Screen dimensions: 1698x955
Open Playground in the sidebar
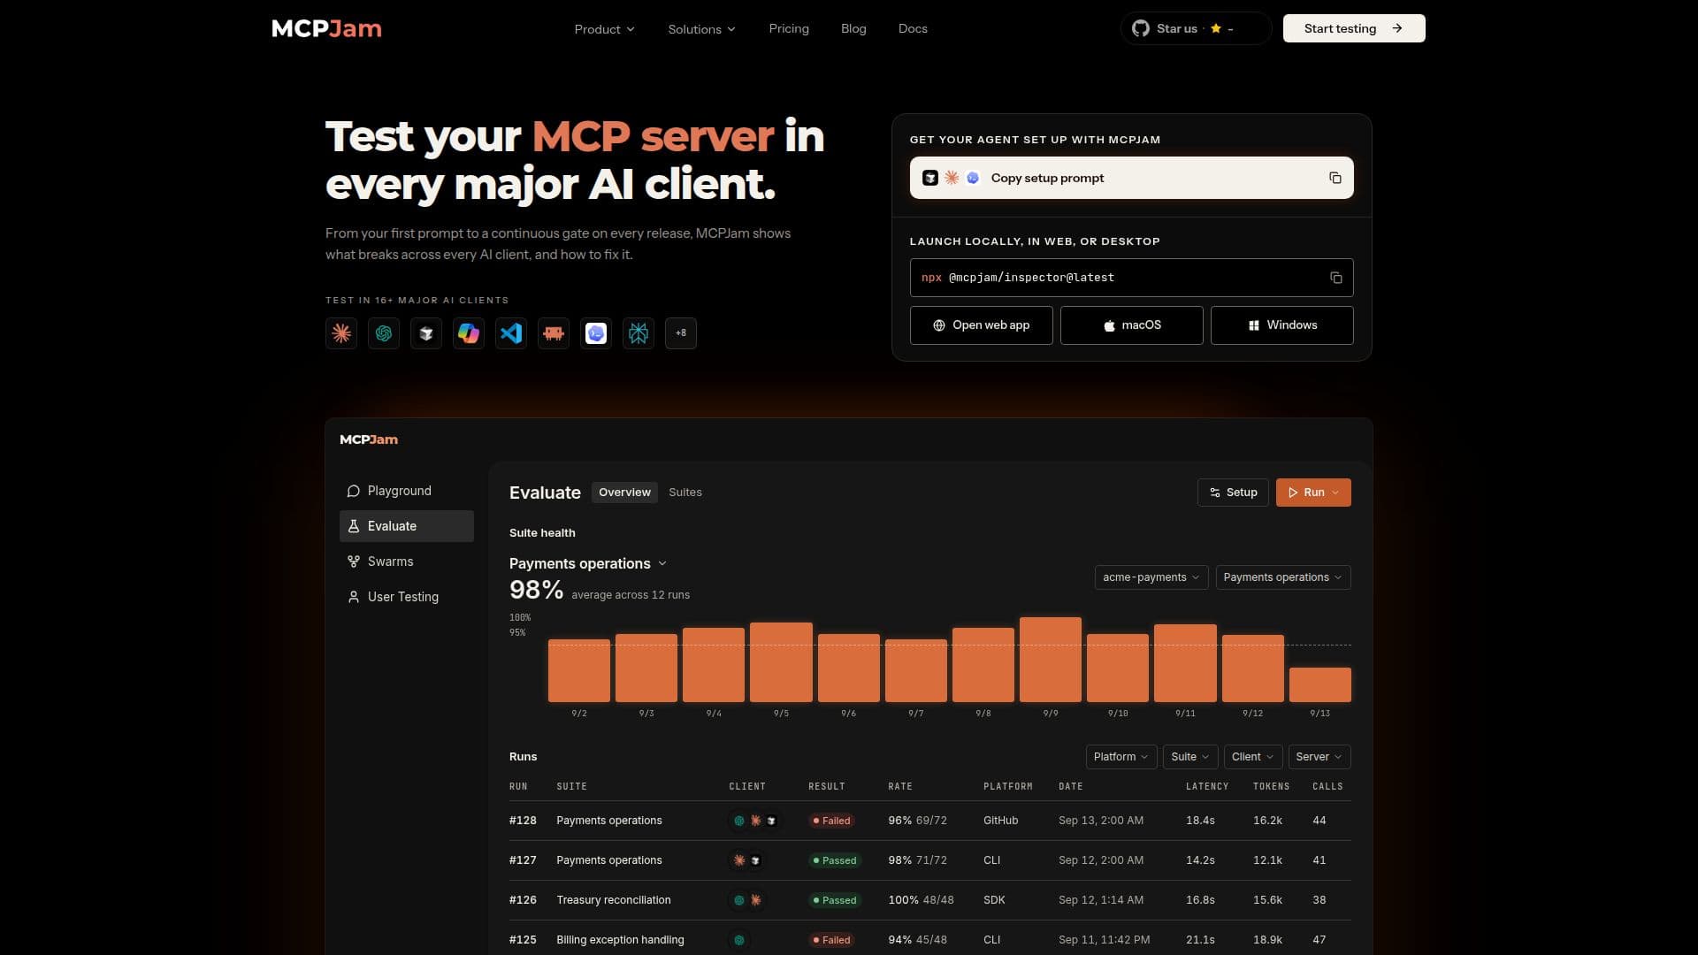[x=407, y=491]
